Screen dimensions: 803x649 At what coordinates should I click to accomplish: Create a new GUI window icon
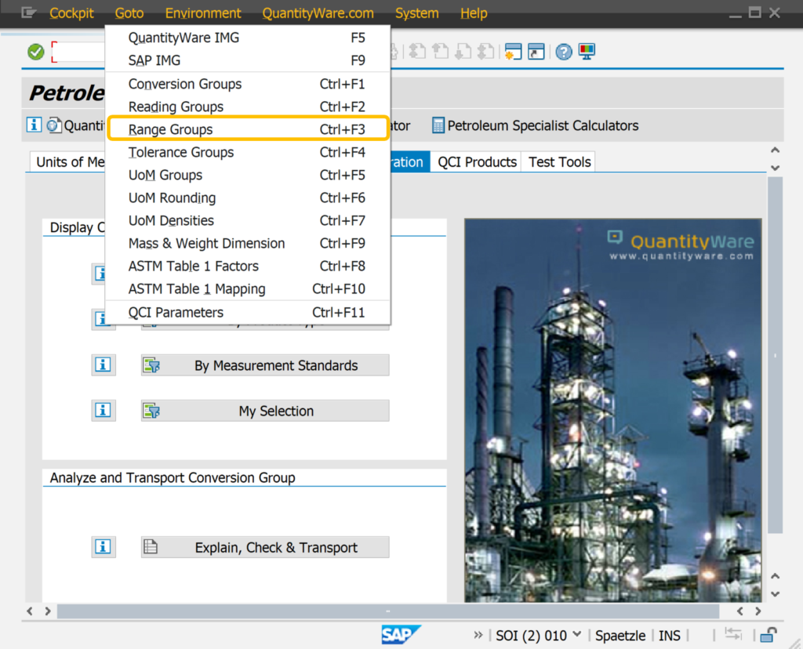[513, 52]
